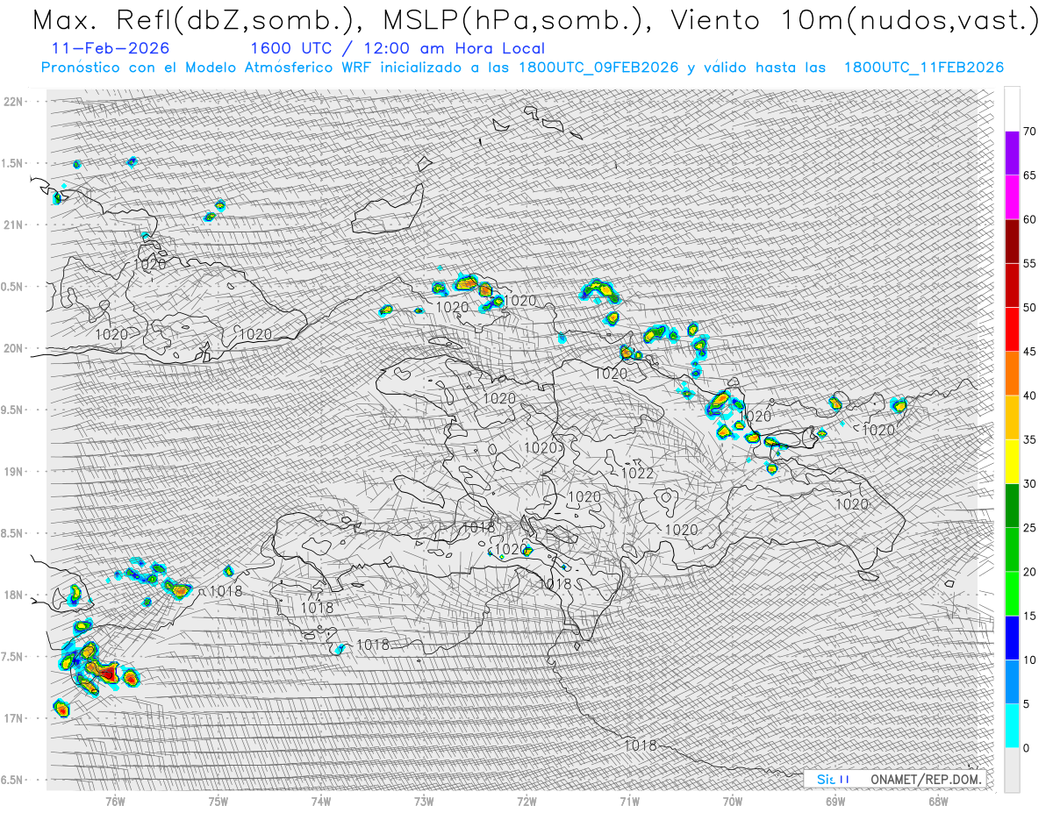Click the colorbar label 70
Viewport: 1053px width, 813px height.
coord(1029,132)
